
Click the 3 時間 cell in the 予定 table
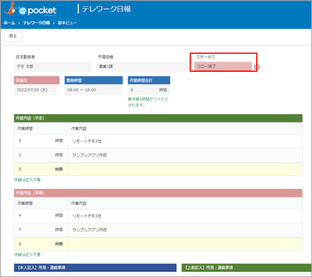[x=41, y=155]
